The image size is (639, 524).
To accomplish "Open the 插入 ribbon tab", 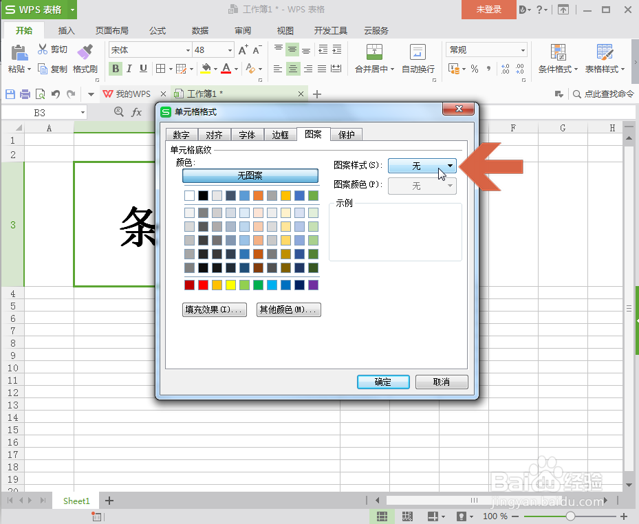I will (x=67, y=30).
